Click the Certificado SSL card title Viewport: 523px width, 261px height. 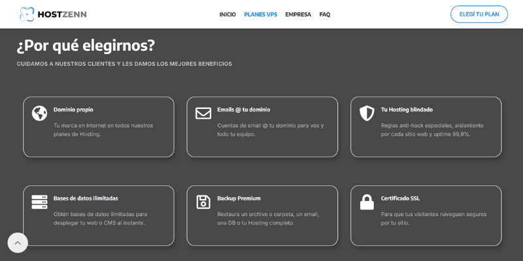point(400,198)
